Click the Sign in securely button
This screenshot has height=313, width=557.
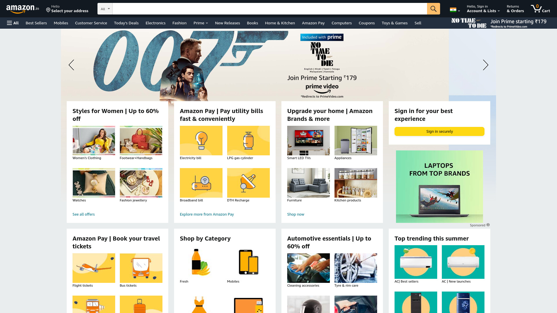click(439, 131)
